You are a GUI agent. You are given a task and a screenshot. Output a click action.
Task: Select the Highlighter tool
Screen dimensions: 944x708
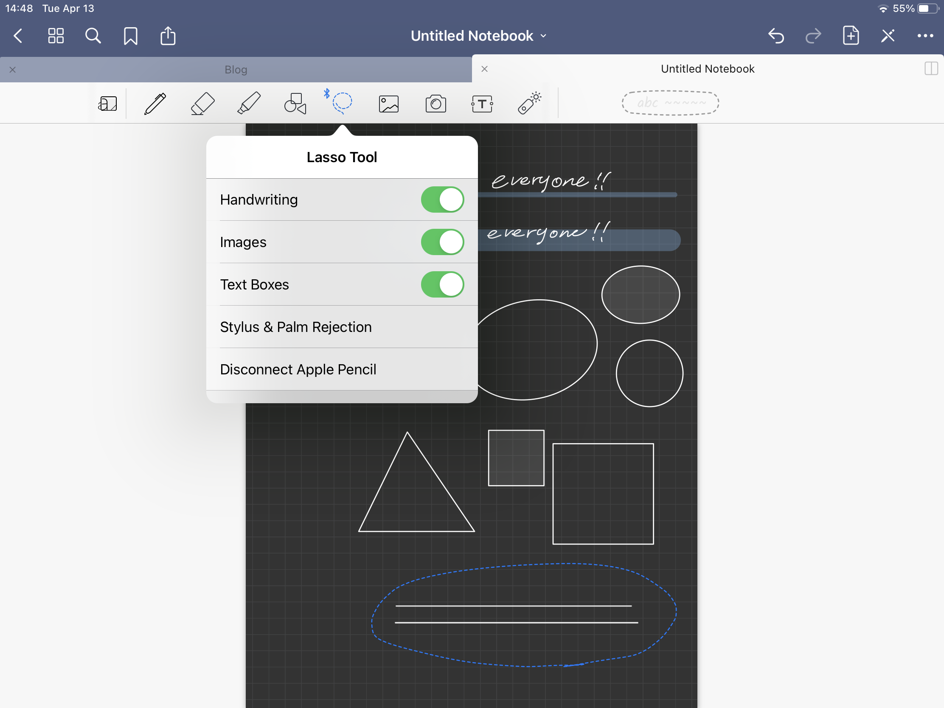[249, 104]
